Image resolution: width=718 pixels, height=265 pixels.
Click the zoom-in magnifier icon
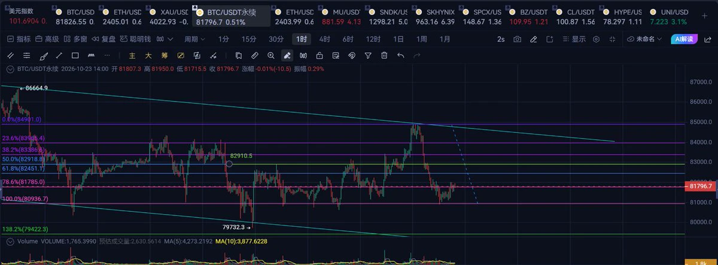point(270,56)
